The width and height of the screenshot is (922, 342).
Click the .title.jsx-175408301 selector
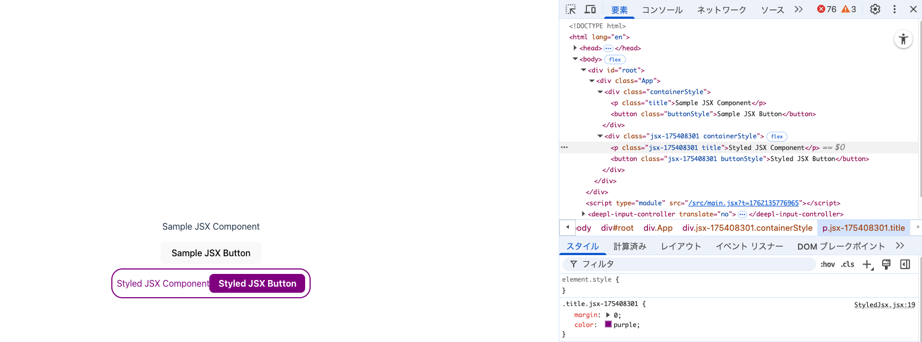(x=600, y=304)
